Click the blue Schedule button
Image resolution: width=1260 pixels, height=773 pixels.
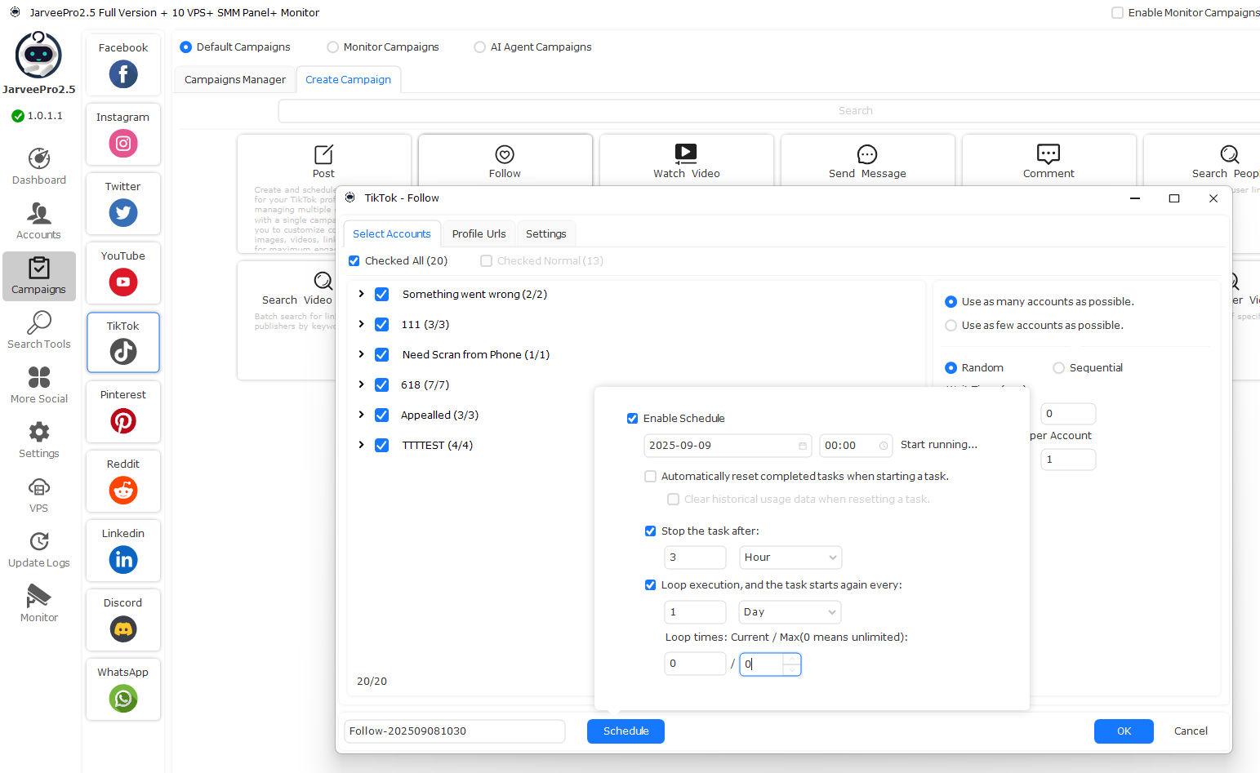click(x=626, y=731)
